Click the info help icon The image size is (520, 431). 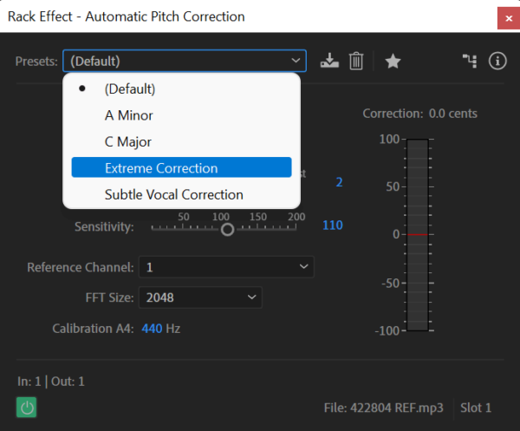pos(497,61)
